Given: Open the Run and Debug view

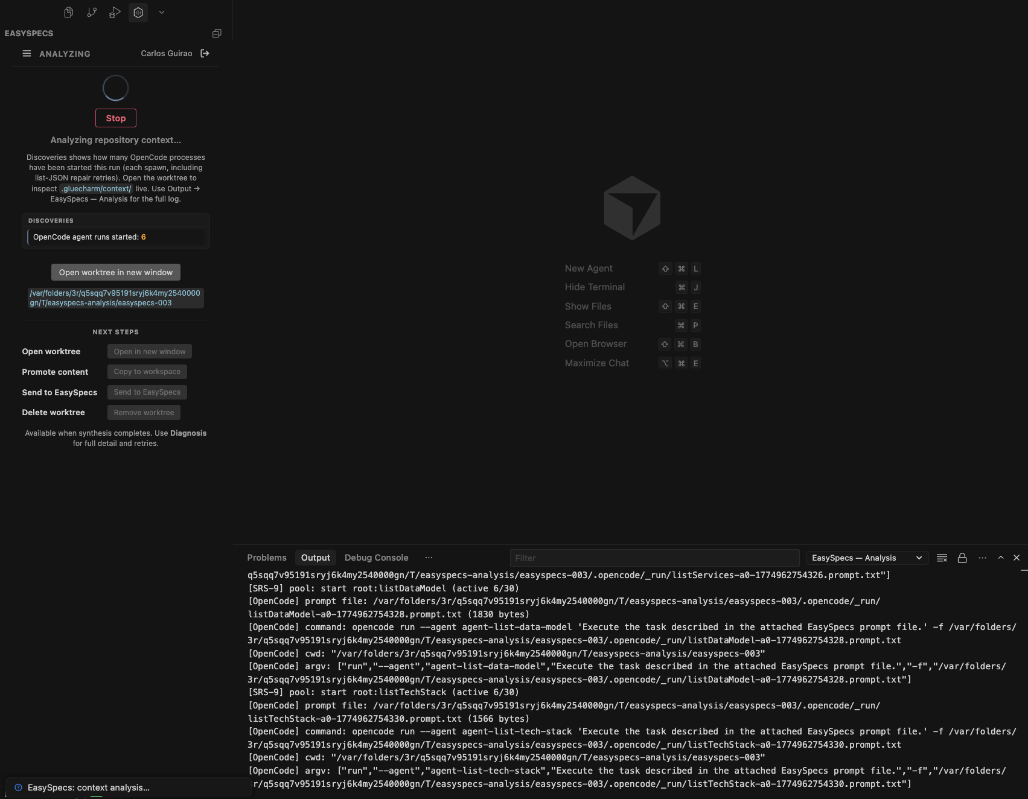Looking at the screenshot, I should [115, 12].
